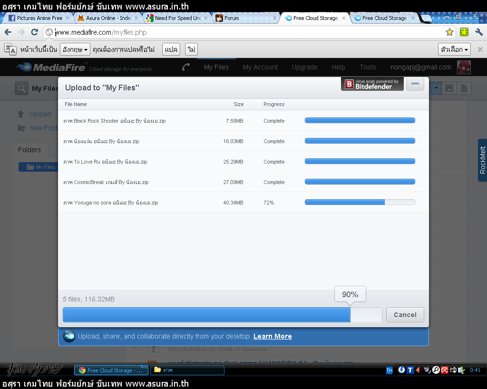
Task: Switch to the Asura Online browser tab
Action: coord(108,18)
